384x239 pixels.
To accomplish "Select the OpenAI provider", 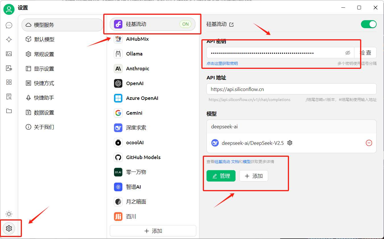I will (153, 83).
